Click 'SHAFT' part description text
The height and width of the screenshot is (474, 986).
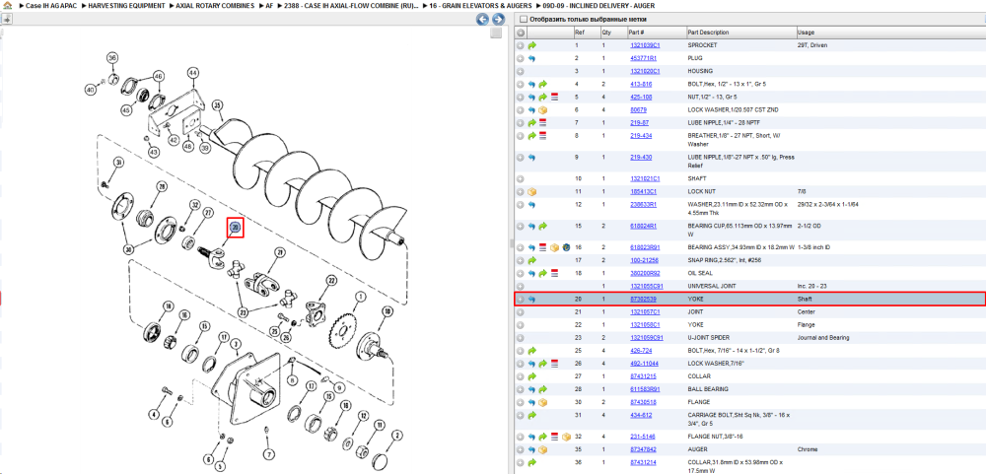pyautogui.click(x=697, y=178)
